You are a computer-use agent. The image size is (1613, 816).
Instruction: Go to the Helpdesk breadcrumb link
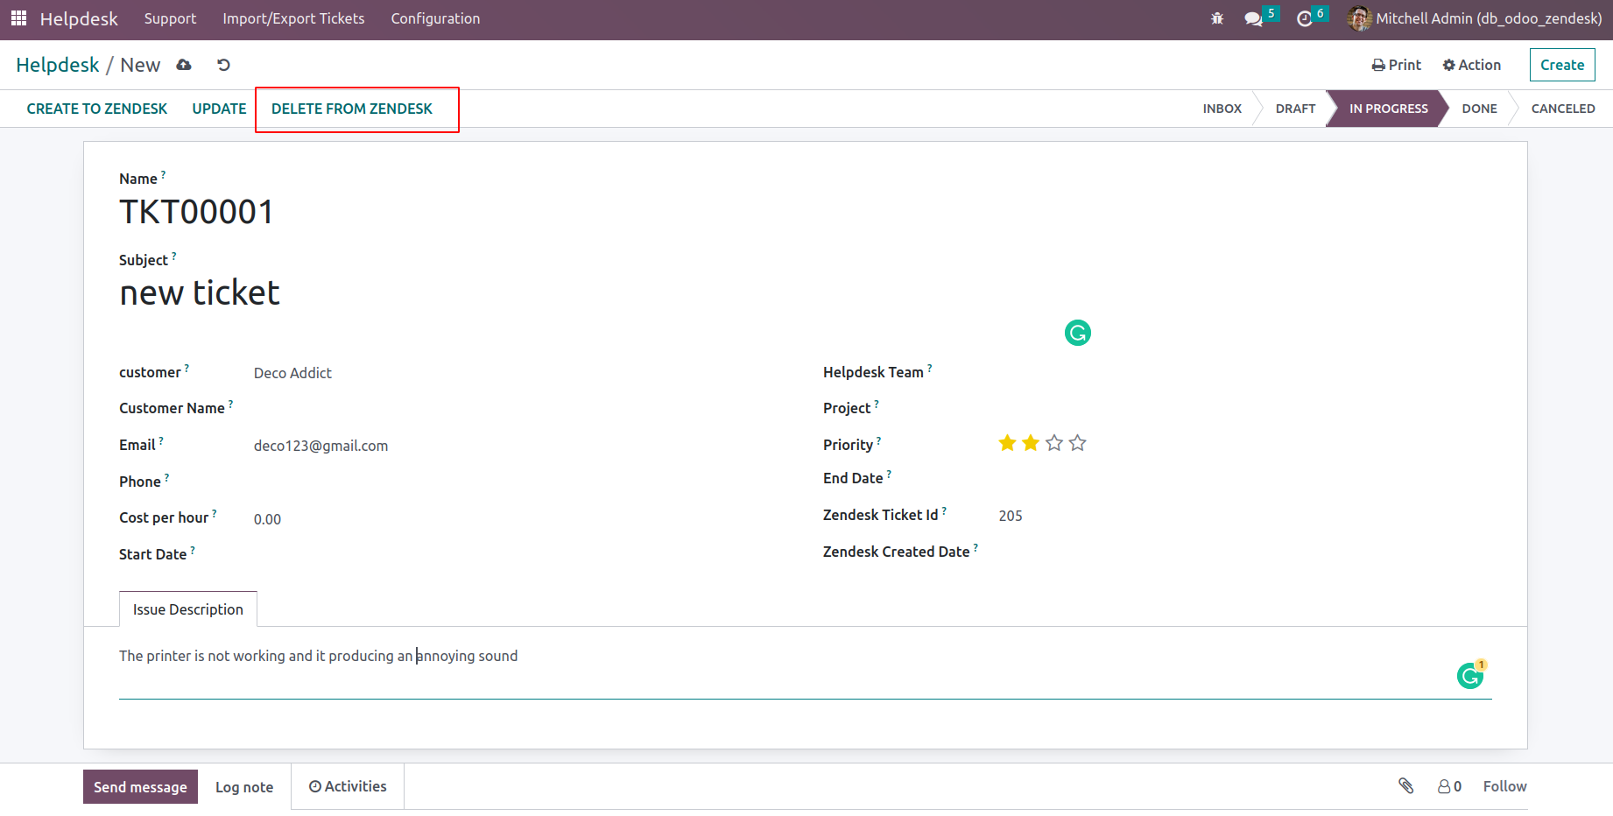click(58, 65)
